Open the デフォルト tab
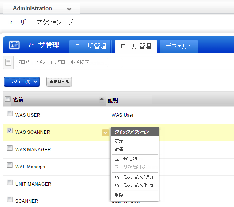Screen dimensions: 234x207 [178, 46]
